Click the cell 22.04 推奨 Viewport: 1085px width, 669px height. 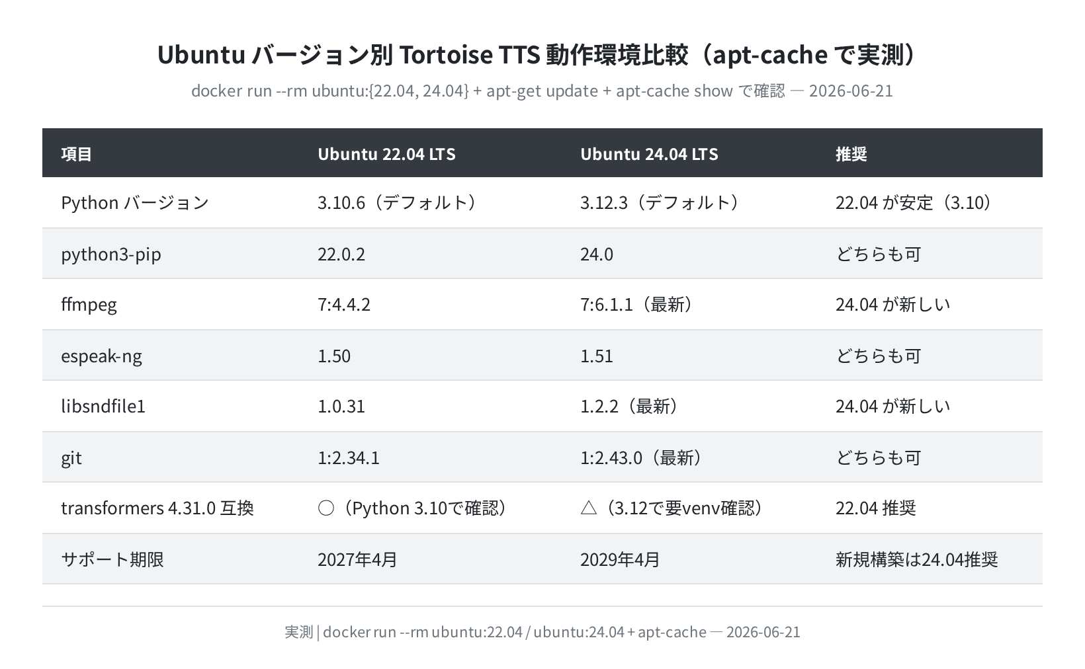click(x=876, y=508)
